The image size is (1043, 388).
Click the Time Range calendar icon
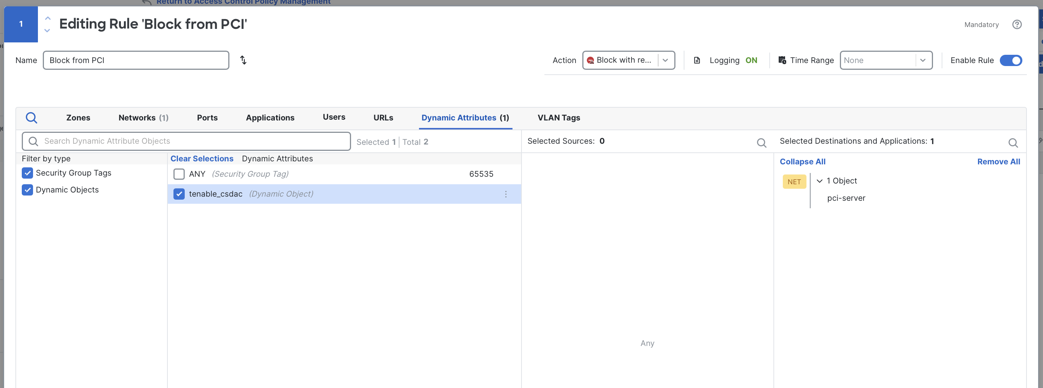pos(782,60)
